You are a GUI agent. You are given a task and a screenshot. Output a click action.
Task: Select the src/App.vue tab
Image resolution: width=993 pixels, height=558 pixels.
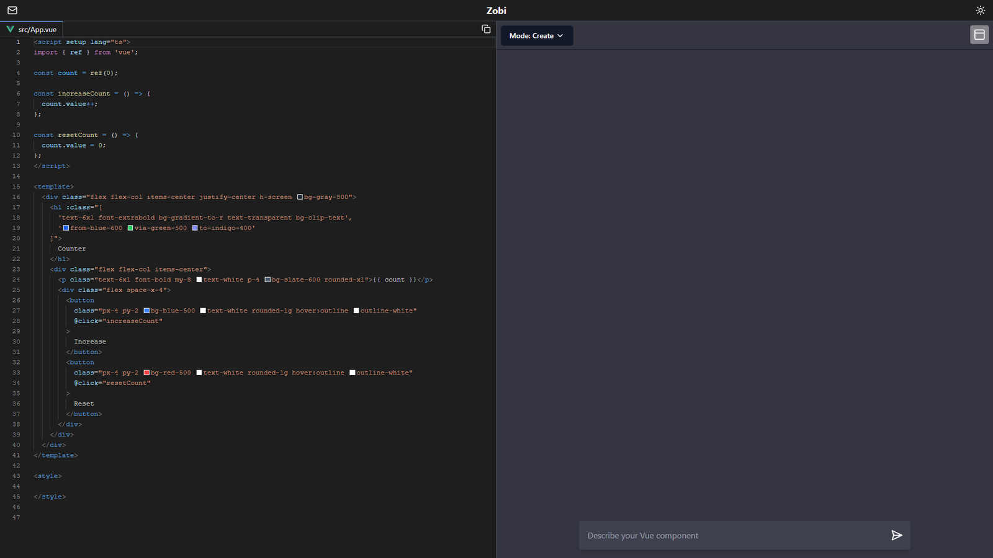[32, 29]
